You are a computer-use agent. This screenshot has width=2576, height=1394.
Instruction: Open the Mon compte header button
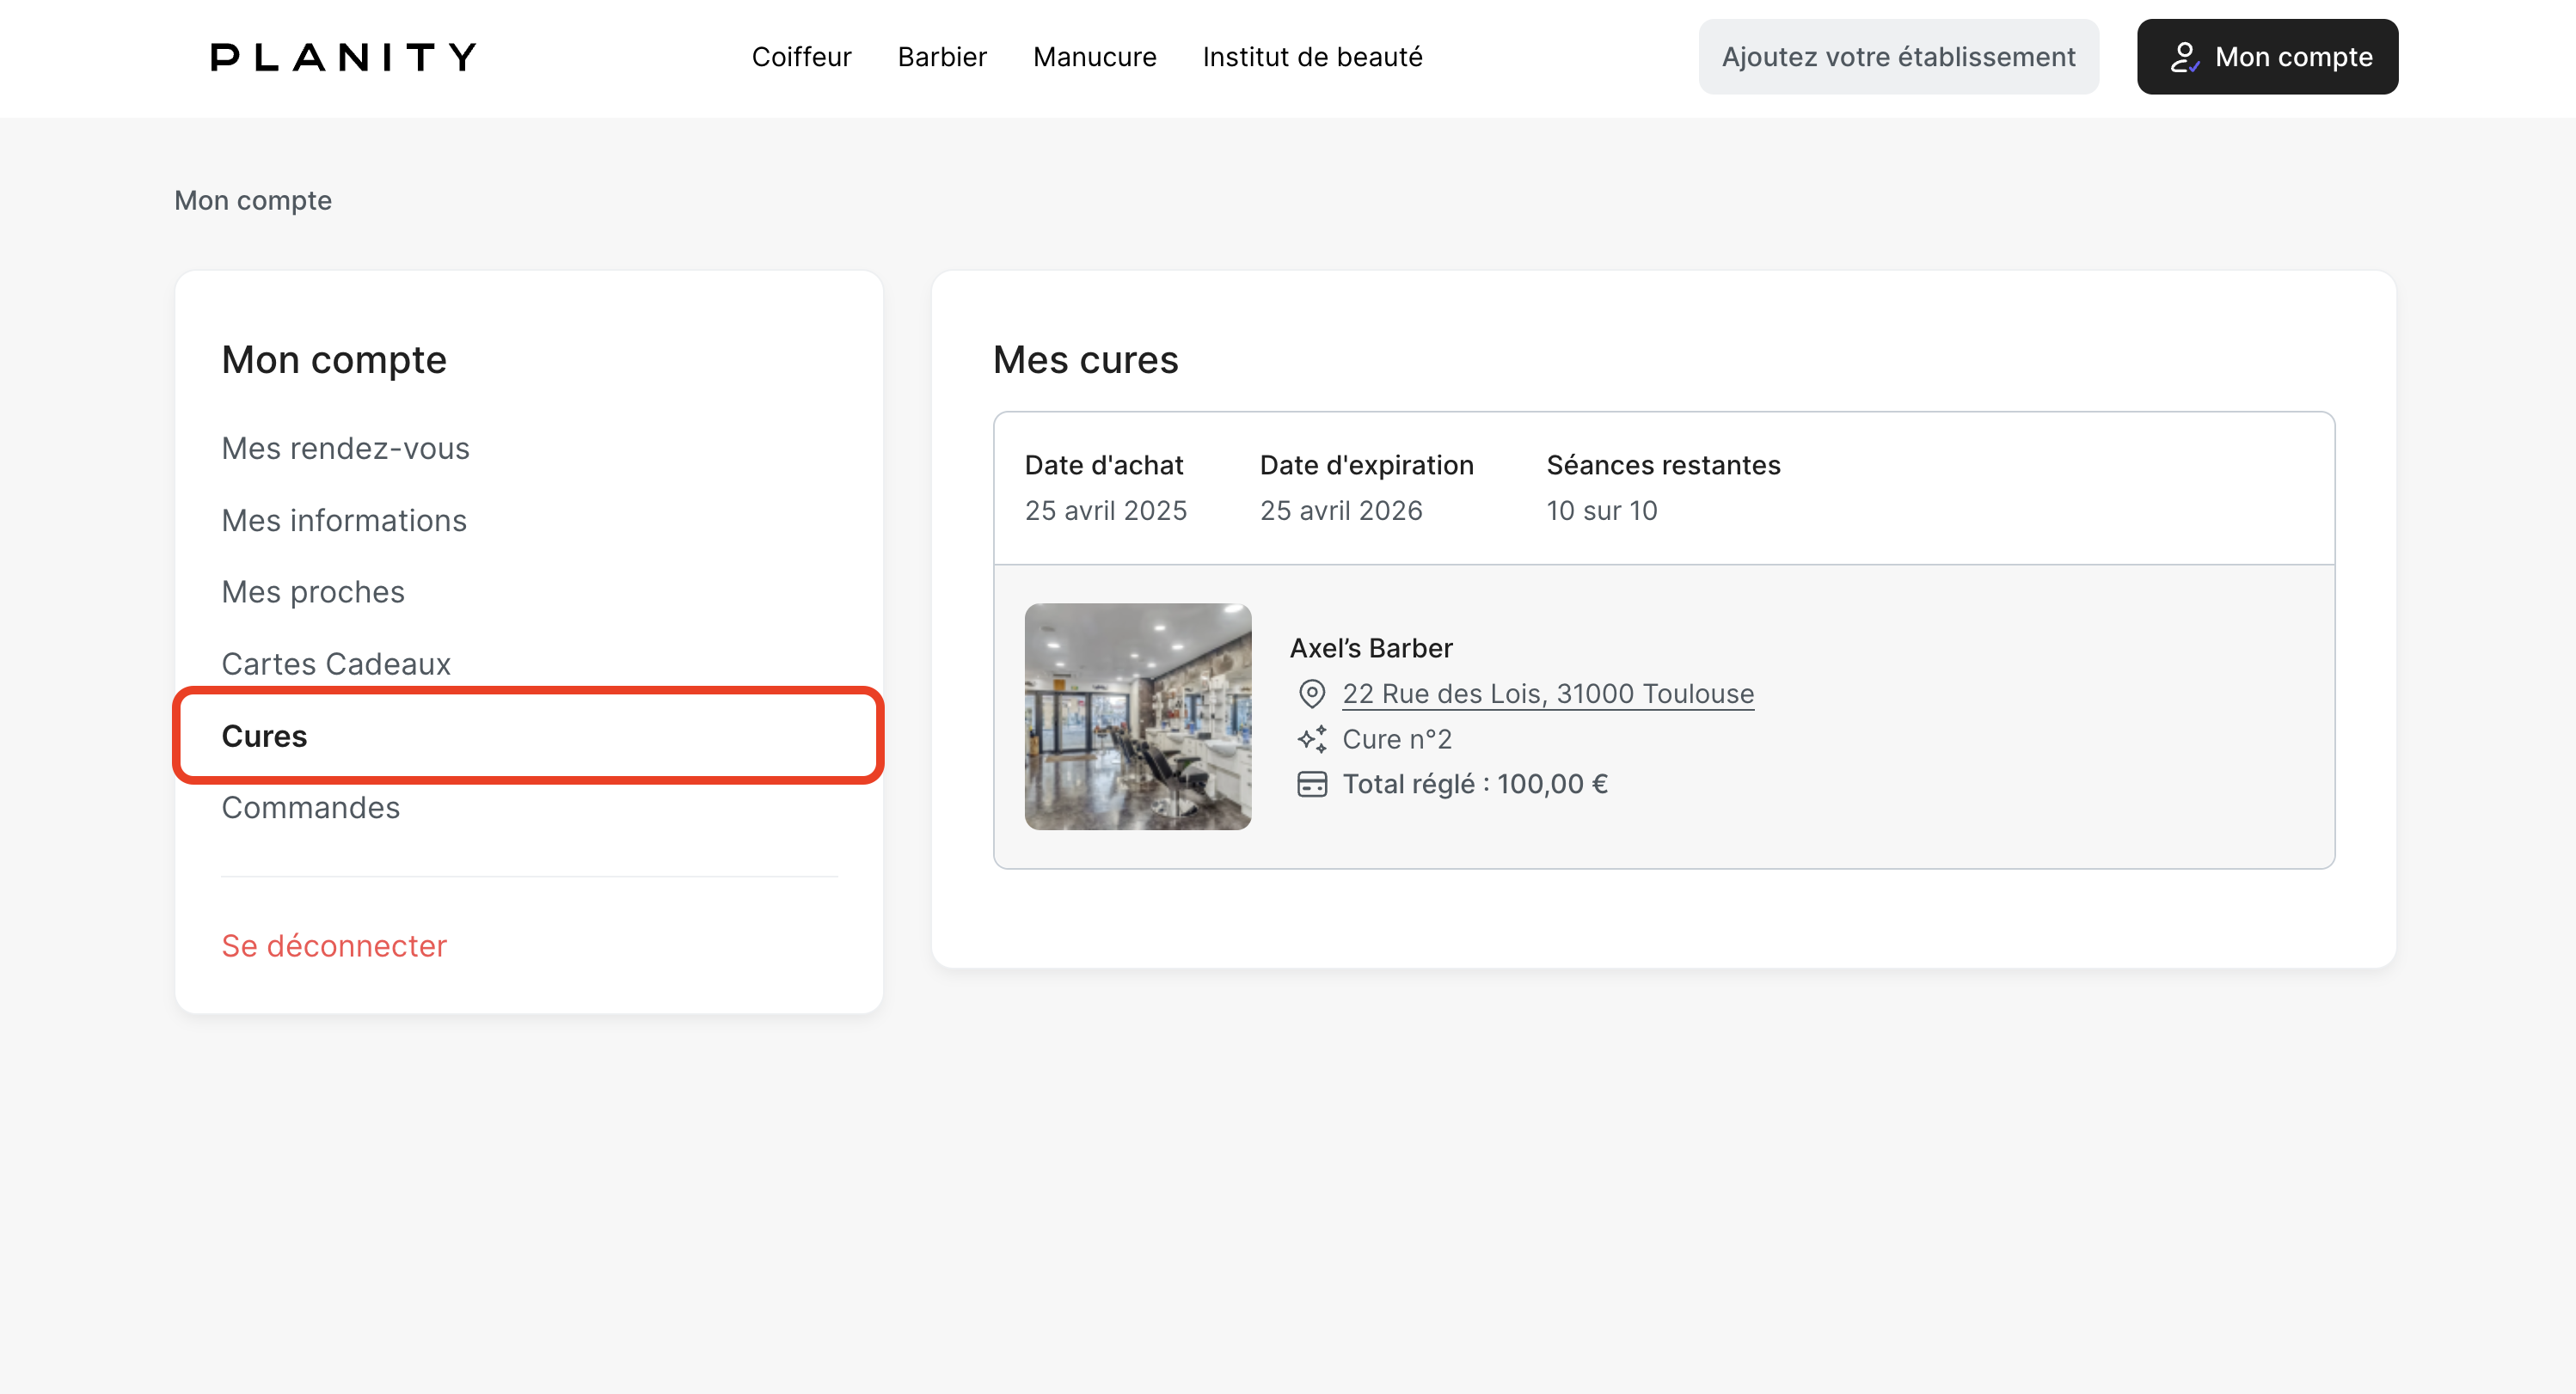click(2267, 57)
